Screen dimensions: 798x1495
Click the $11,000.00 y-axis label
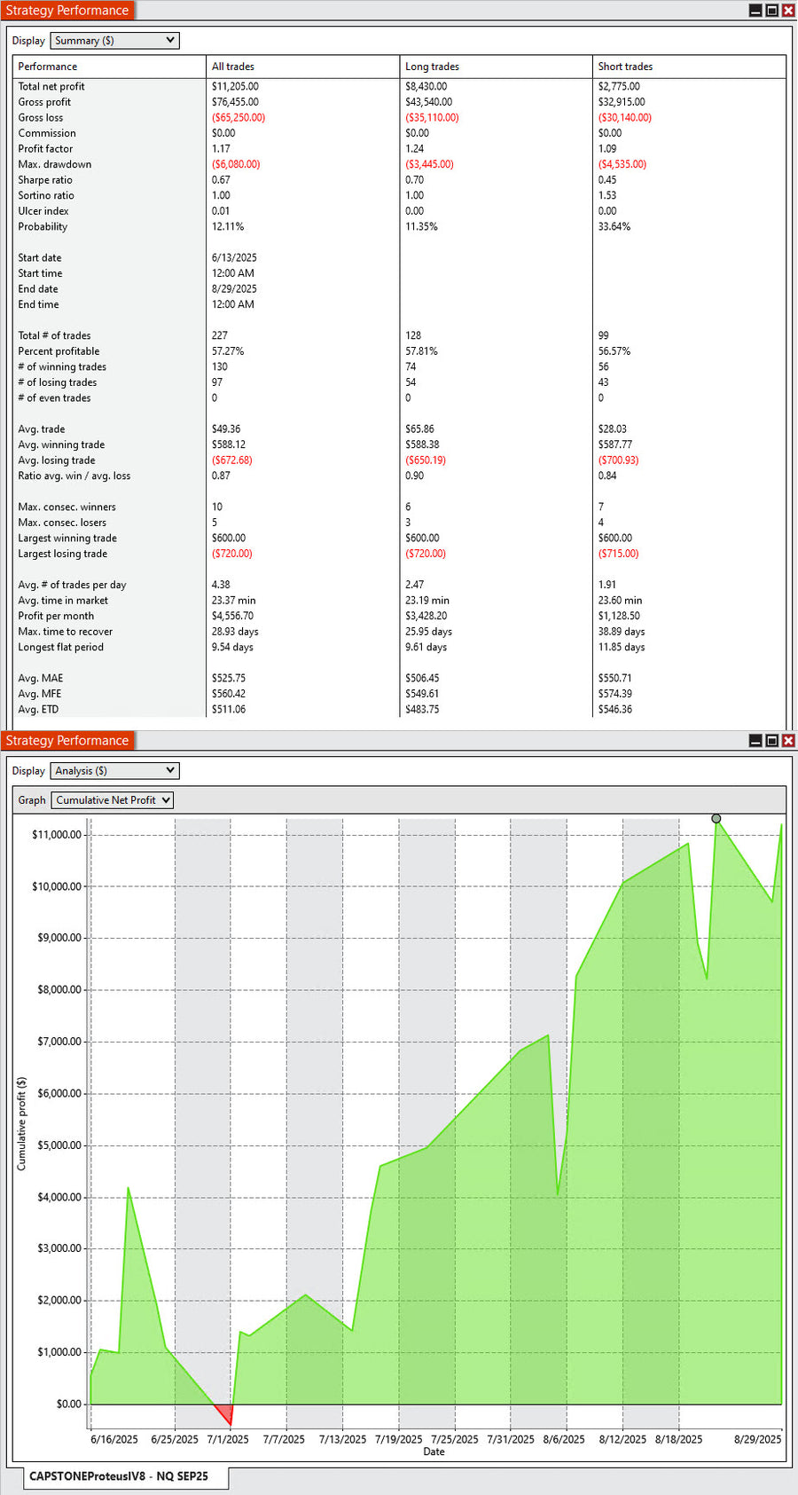pos(57,835)
